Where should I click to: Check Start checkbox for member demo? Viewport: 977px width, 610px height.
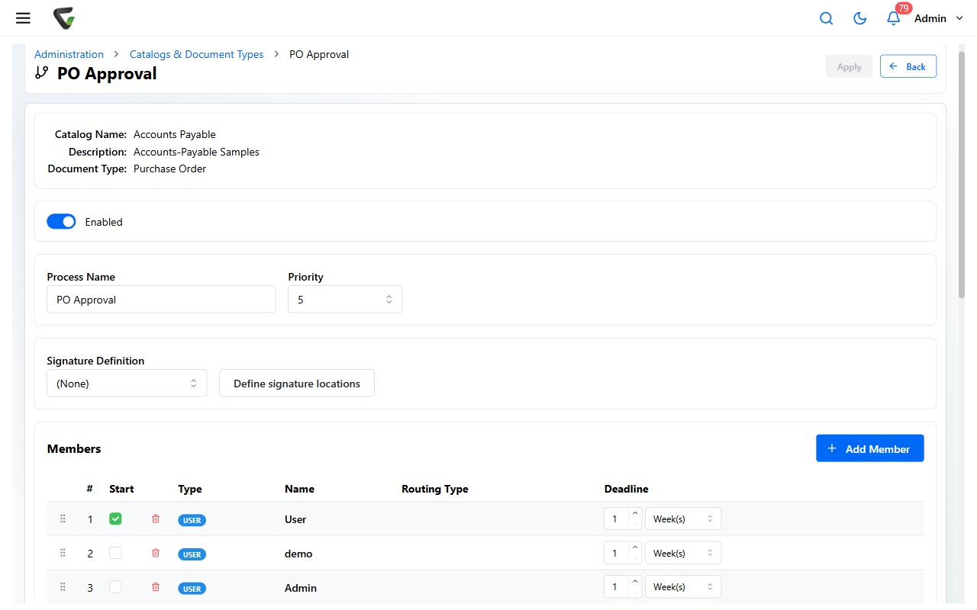pyautogui.click(x=115, y=553)
